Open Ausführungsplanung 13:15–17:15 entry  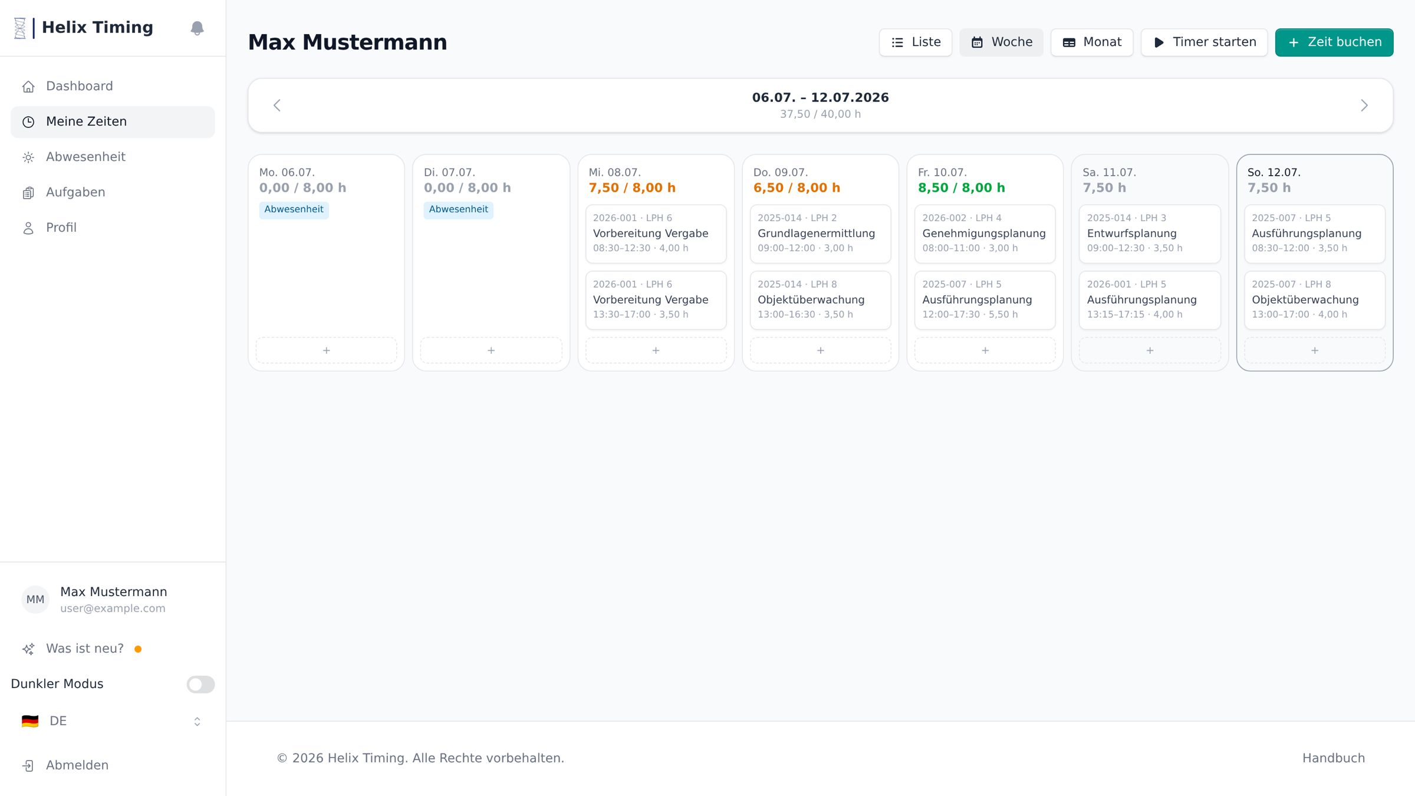click(1150, 300)
